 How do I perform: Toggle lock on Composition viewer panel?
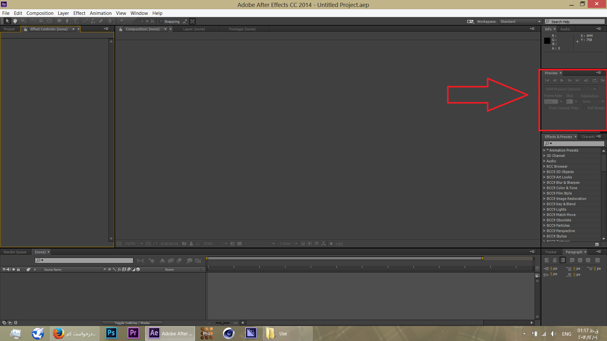pos(121,29)
